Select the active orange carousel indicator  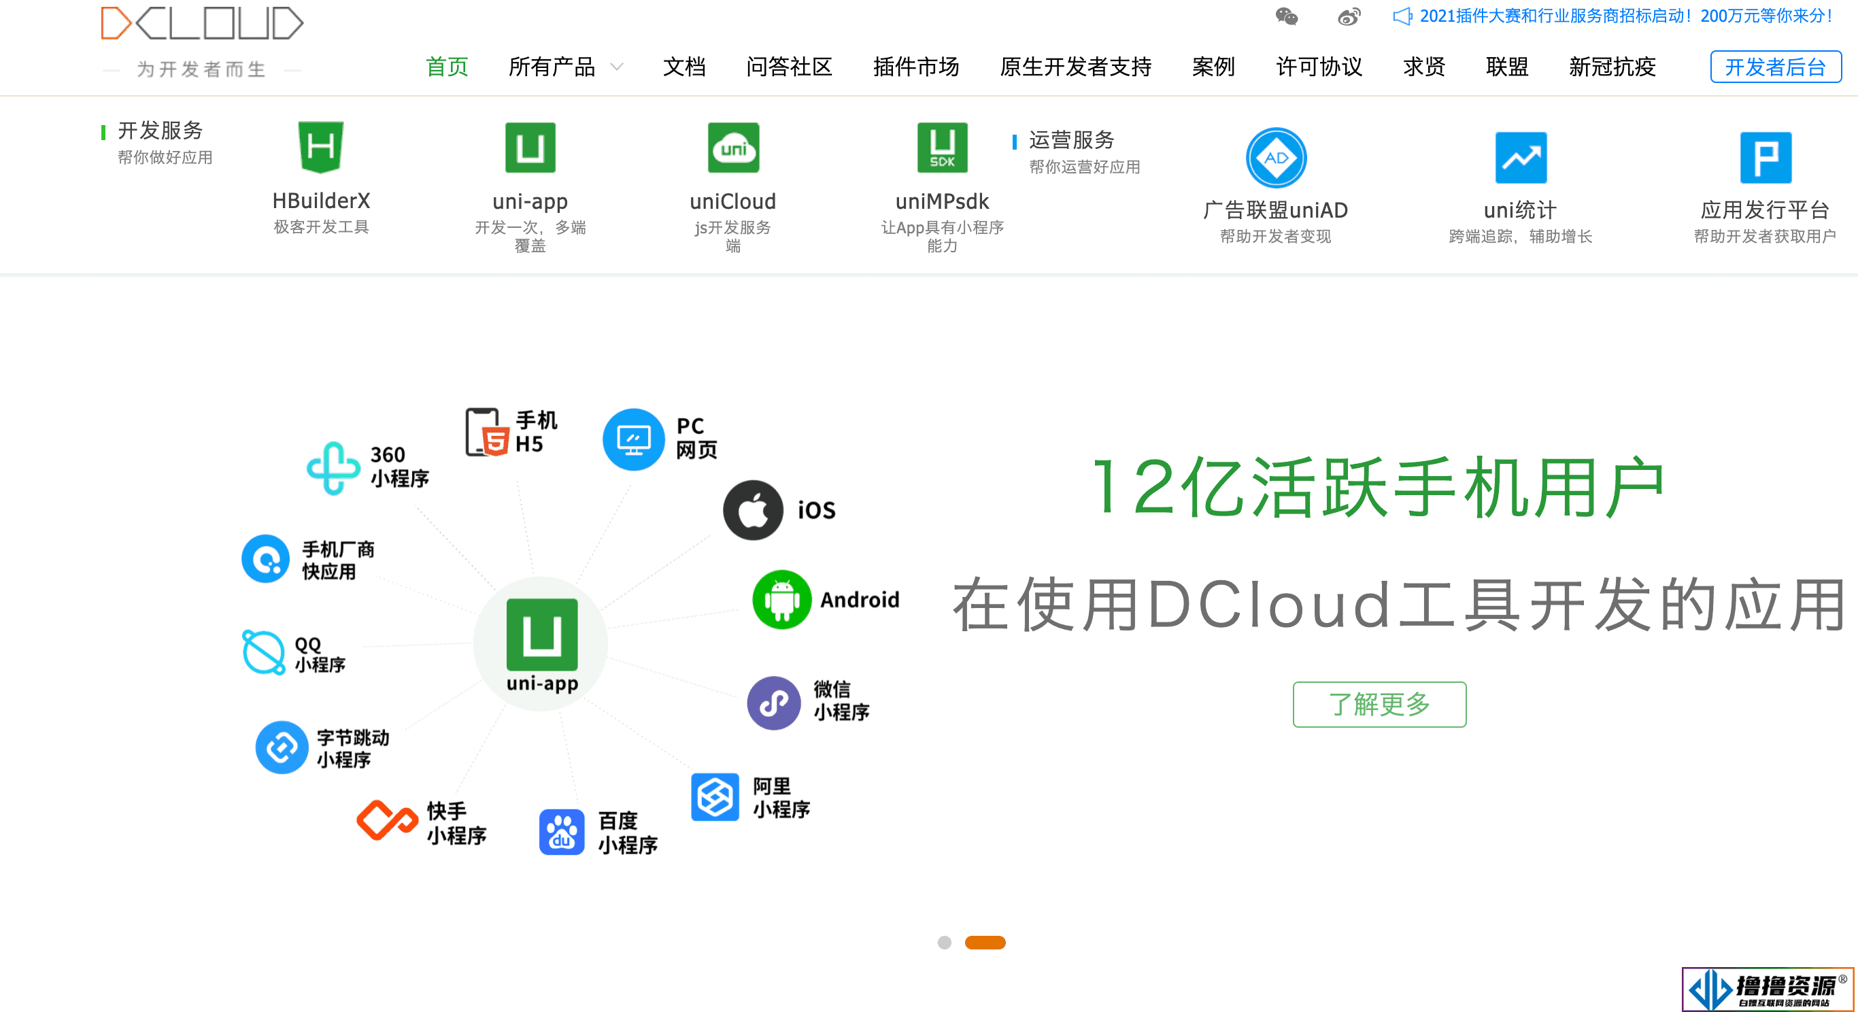[x=985, y=943]
